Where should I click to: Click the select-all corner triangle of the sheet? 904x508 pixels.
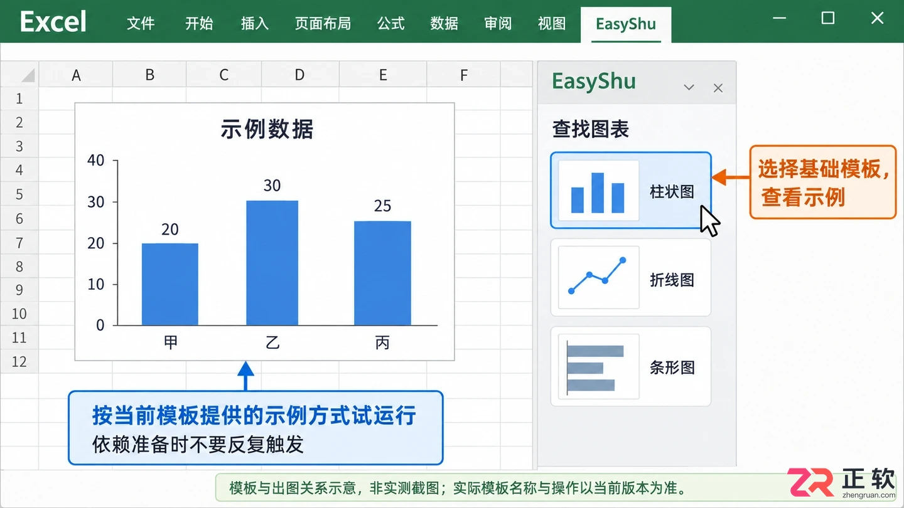point(28,76)
